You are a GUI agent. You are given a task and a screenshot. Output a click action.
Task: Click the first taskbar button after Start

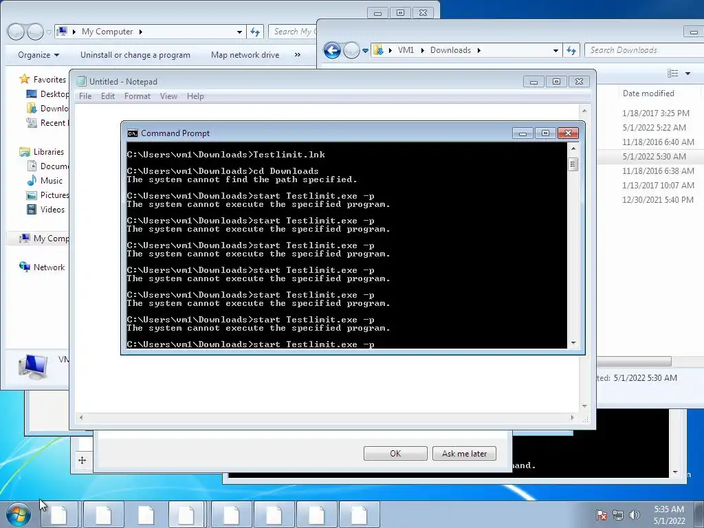[x=59, y=514]
